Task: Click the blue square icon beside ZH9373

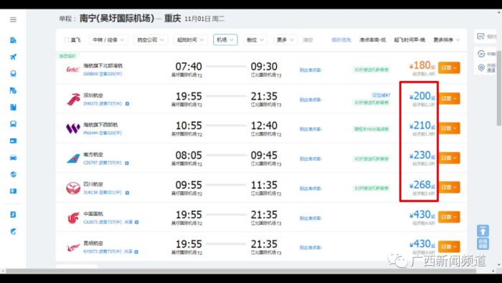Action: [127, 104]
